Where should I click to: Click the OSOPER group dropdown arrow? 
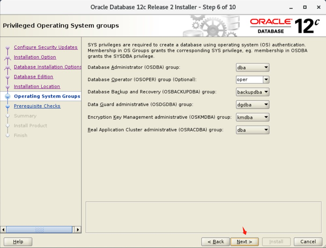point(266,80)
